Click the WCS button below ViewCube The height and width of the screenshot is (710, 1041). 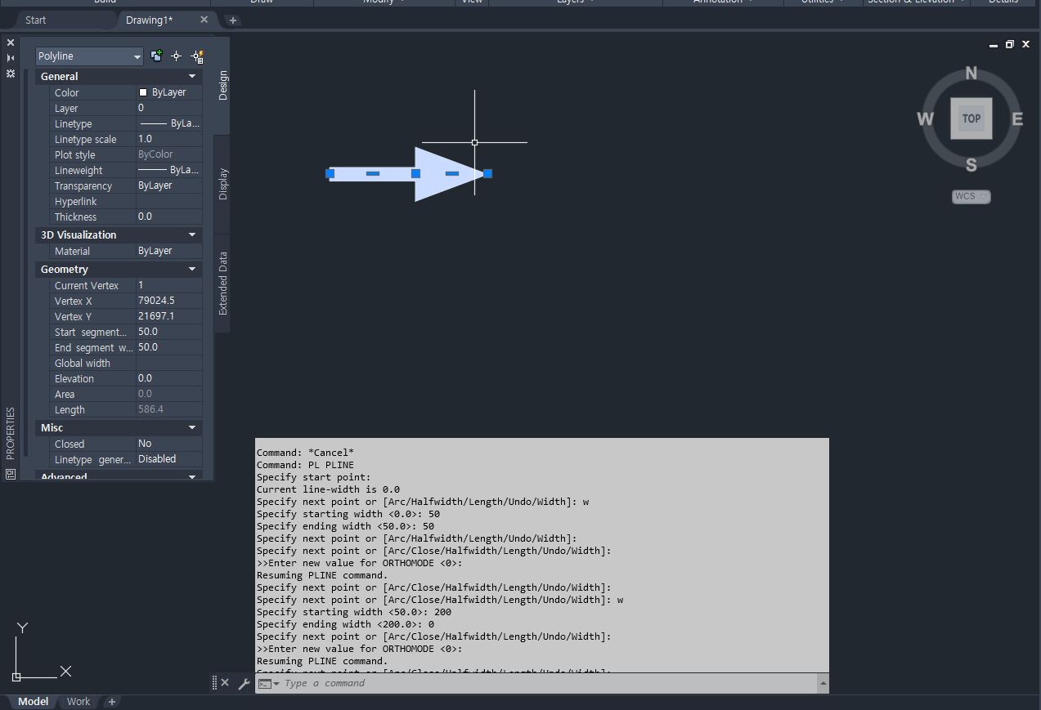tap(970, 196)
